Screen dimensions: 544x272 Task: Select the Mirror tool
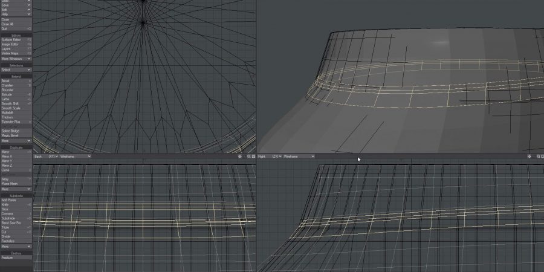pyautogui.click(x=16, y=152)
